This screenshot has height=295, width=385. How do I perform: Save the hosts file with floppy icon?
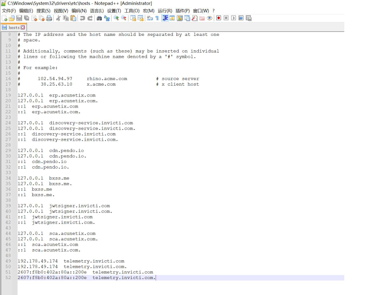[x=19, y=18]
